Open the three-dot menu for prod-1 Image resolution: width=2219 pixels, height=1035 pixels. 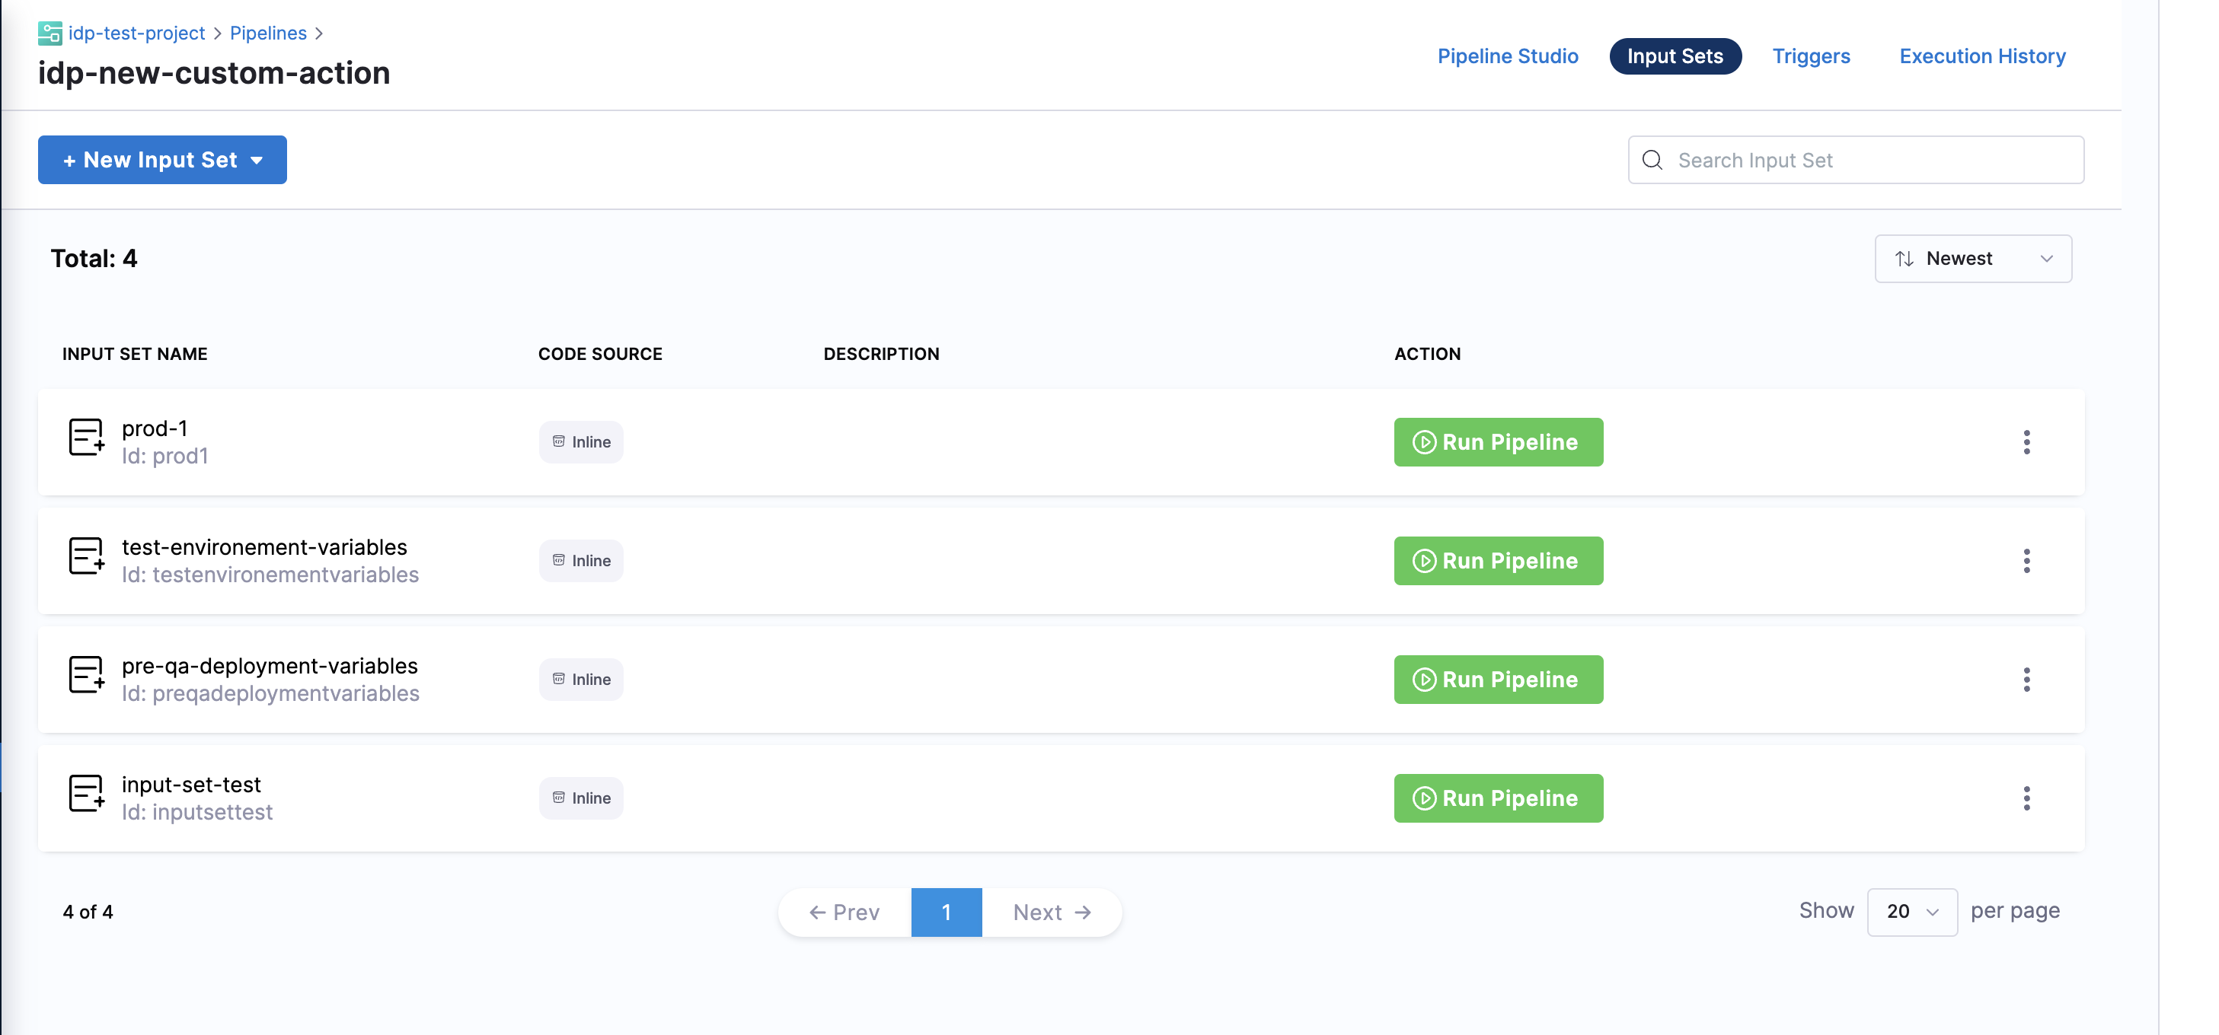coord(2026,441)
